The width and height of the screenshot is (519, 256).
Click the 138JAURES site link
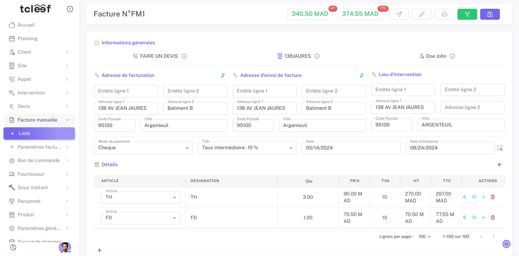[297, 56]
